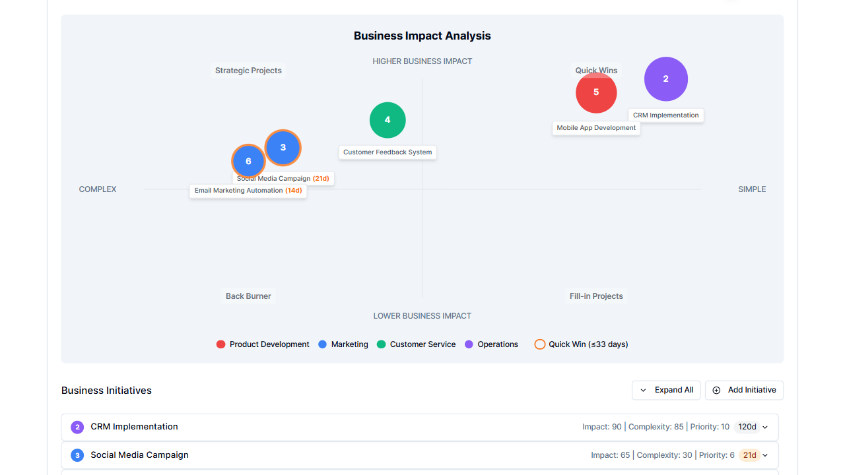
Task: Toggle the Product Development legend filter
Action: (262, 344)
